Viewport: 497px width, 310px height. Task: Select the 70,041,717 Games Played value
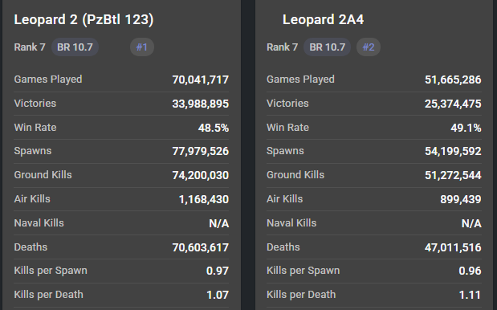pos(200,80)
